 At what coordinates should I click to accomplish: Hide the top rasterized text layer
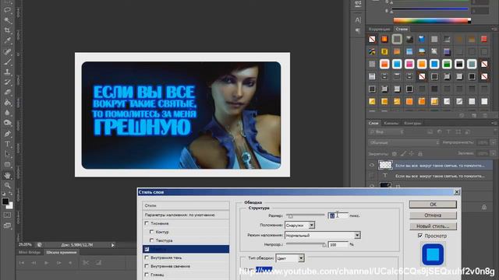click(x=371, y=165)
